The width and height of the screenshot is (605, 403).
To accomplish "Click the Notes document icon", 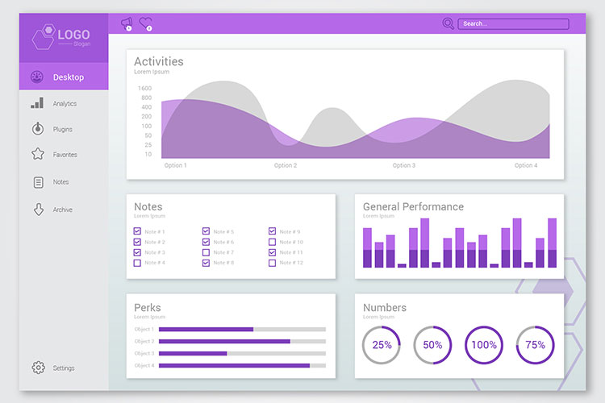I will [x=38, y=182].
